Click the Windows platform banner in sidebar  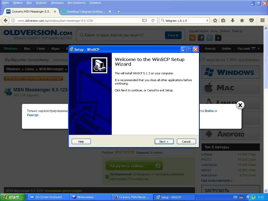coord(231,72)
